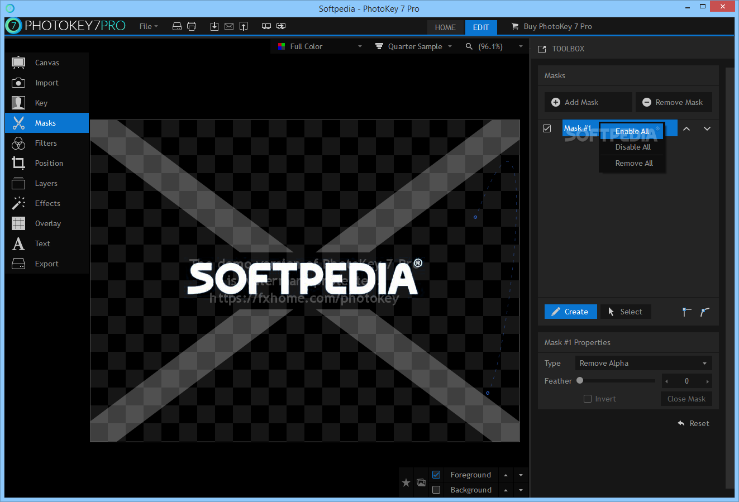This screenshot has width=739, height=502.
Task: Open the Import panel
Action: point(47,83)
